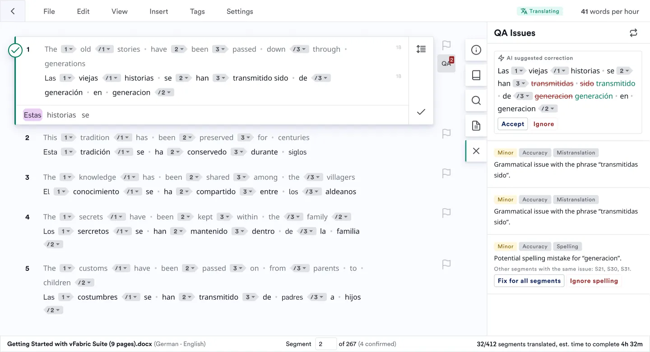Click the Translating status indicator

540,11
